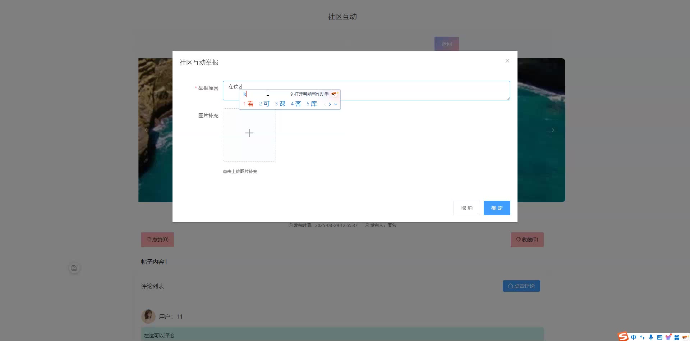The image size is (690, 341).
Task: Click the 取消 button in the report dialog
Action: (x=466, y=208)
